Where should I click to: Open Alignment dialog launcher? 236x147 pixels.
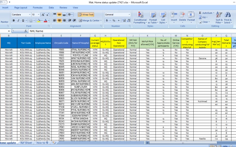coord(101,26)
